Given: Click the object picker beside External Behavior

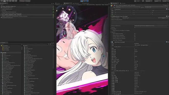Looking at the screenshot, I should 168,26.
